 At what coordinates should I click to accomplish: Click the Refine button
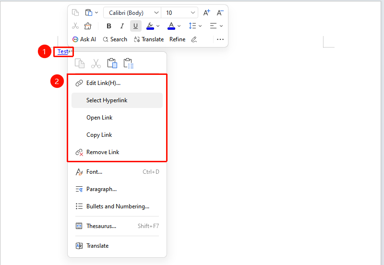(x=177, y=39)
